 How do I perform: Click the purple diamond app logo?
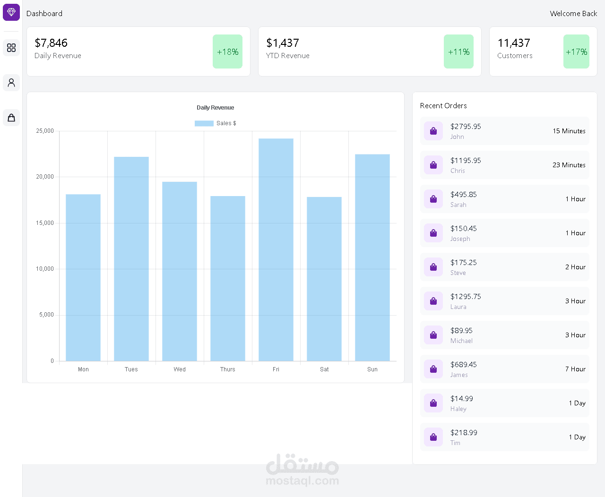click(x=11, y=12)
